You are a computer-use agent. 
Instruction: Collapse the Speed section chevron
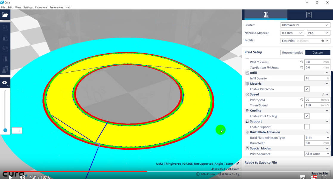click(327, 94)
